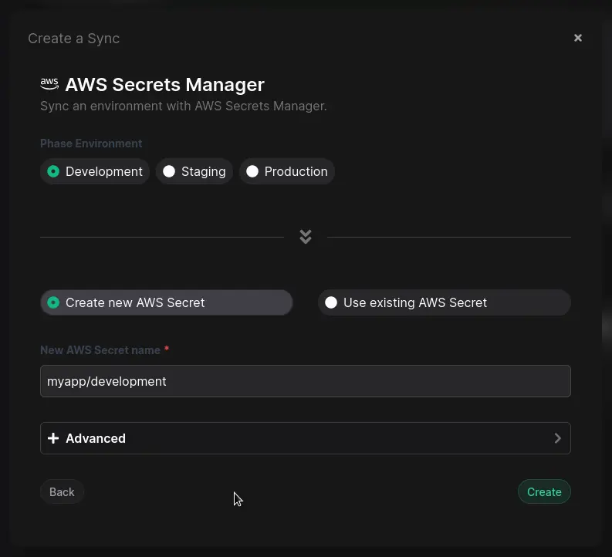Go Back to the previous step
Image resolution: width=612 pixels, height=557 pixels.
point(62,491)
